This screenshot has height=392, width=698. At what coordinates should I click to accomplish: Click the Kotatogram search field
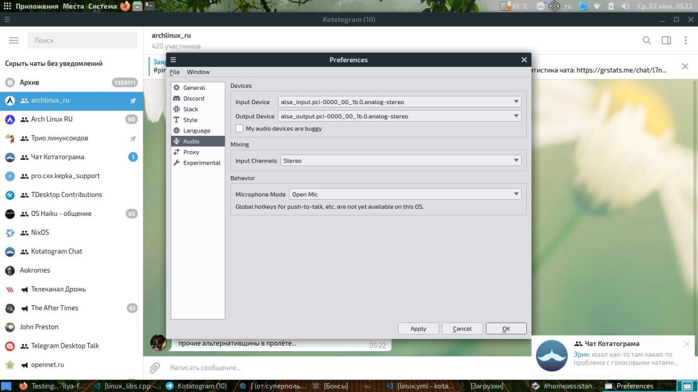pos(83,40)
